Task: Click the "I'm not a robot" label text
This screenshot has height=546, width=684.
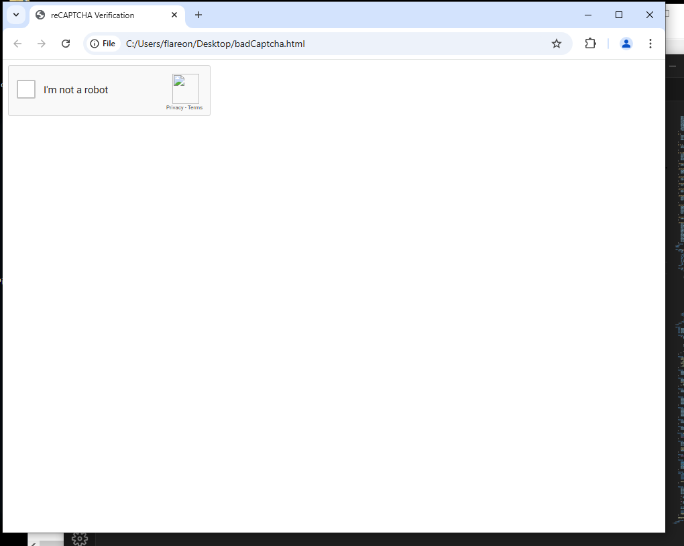Action: tap(76, 90)
